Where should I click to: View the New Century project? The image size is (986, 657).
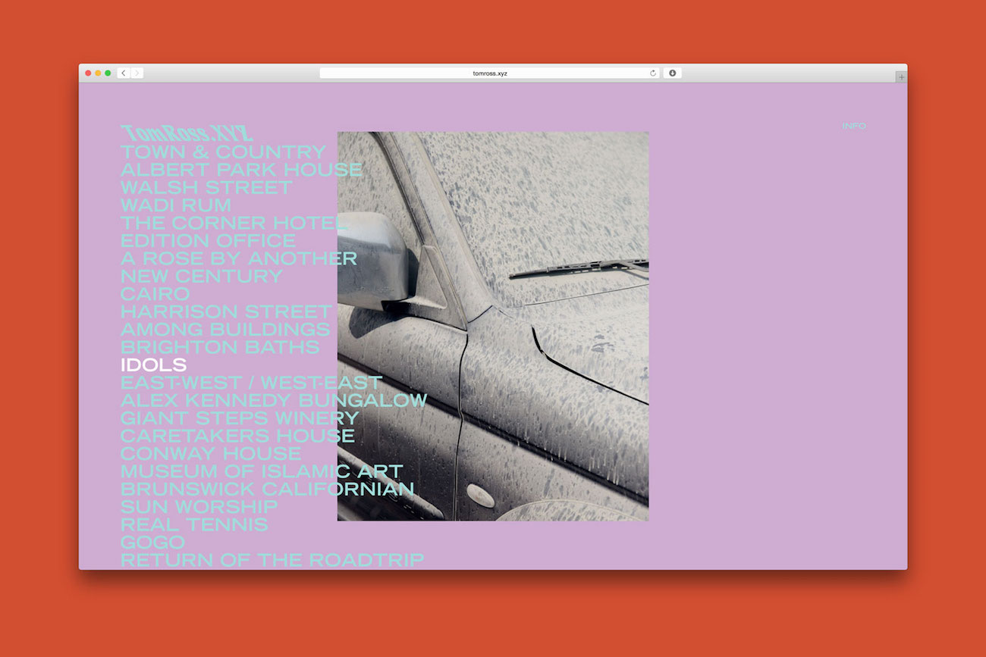201,276
